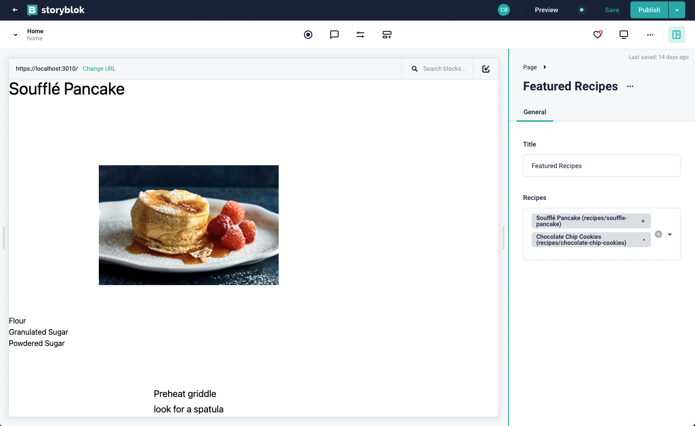Click the Granulated Sugar ingredient
This screenshot has width=695, height=426.
click(38, 332)
